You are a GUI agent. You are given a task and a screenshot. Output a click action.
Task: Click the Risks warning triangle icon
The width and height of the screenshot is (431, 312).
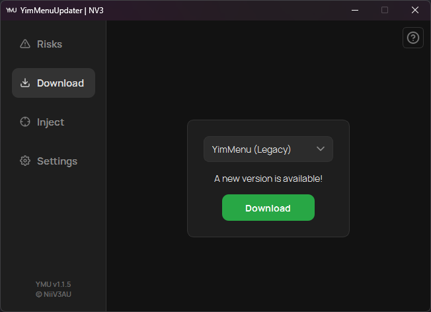25,44
